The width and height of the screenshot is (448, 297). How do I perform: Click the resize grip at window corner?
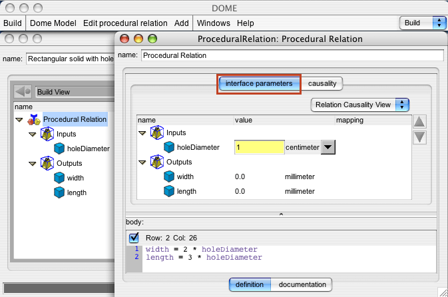pyautogui.click(x=443, y=292)
